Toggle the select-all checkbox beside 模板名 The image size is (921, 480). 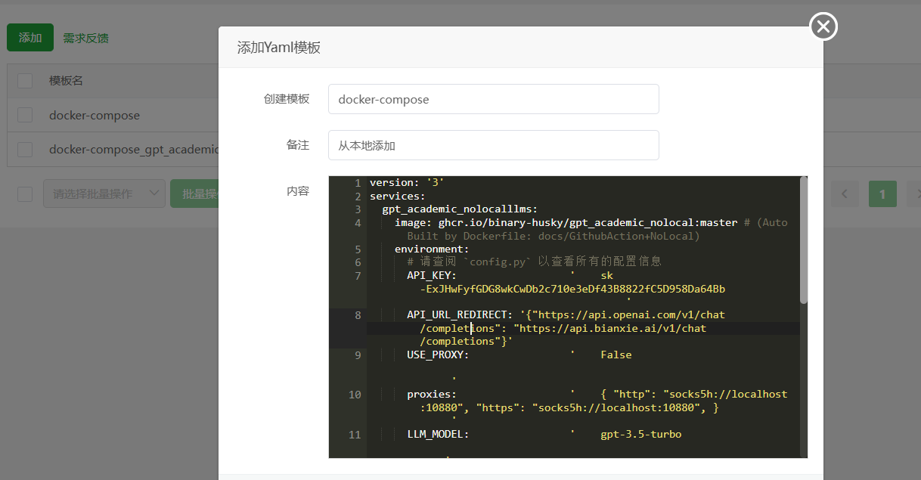[x=25, y=81]
